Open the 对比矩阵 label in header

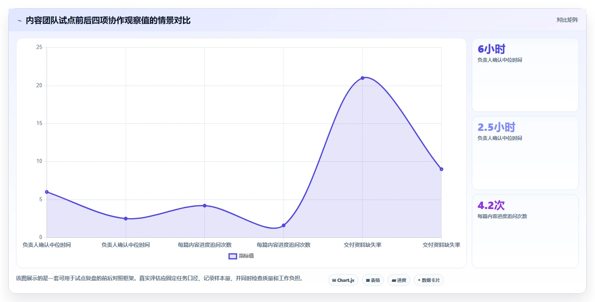pos(567,20)
